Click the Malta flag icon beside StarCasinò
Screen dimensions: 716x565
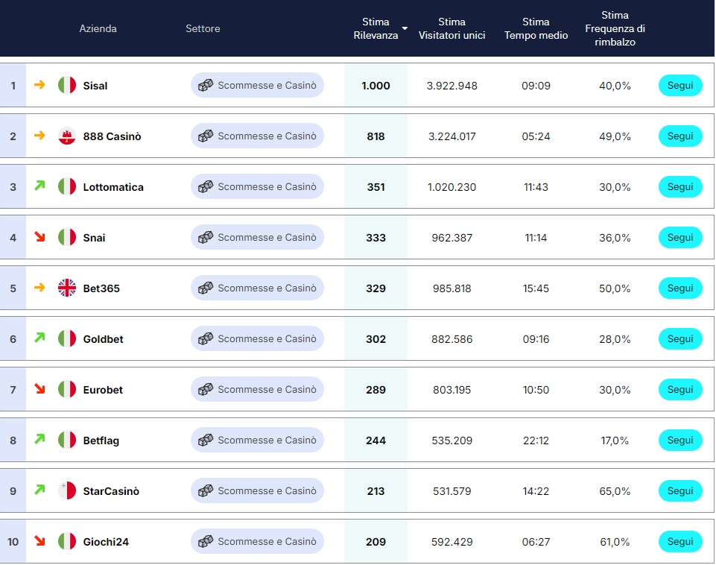(x=67, y=491)
